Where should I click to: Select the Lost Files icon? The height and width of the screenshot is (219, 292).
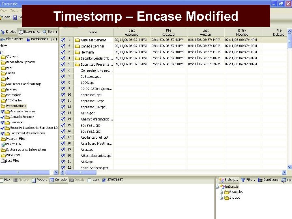3,161
